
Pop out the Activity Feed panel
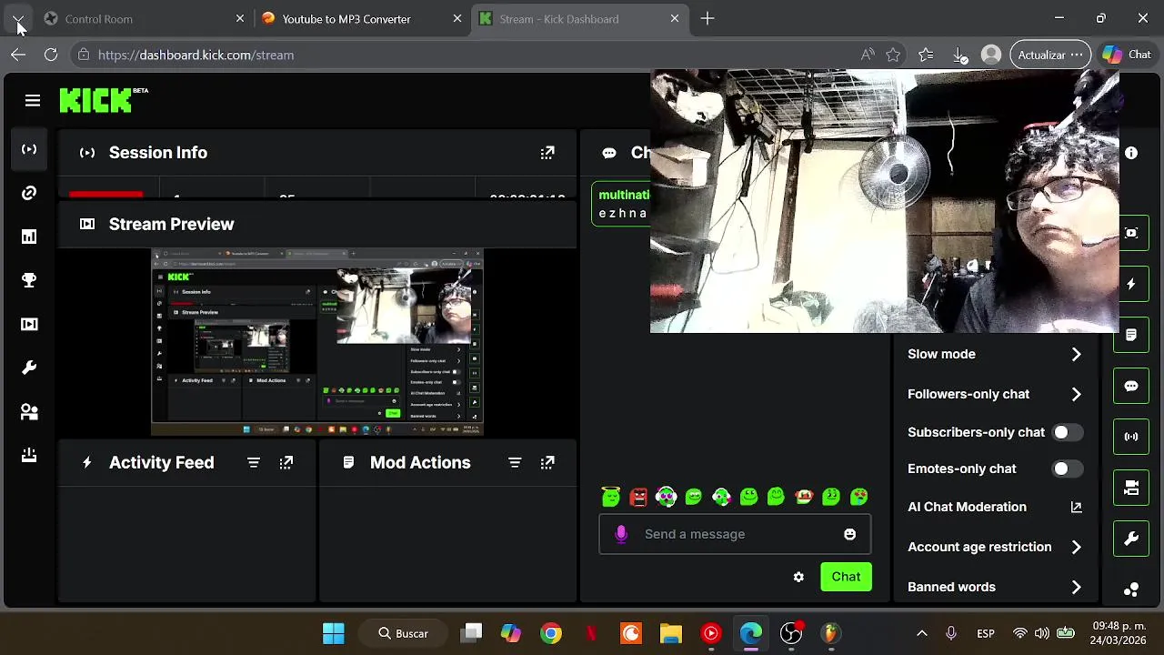click(x=286, y=463)
